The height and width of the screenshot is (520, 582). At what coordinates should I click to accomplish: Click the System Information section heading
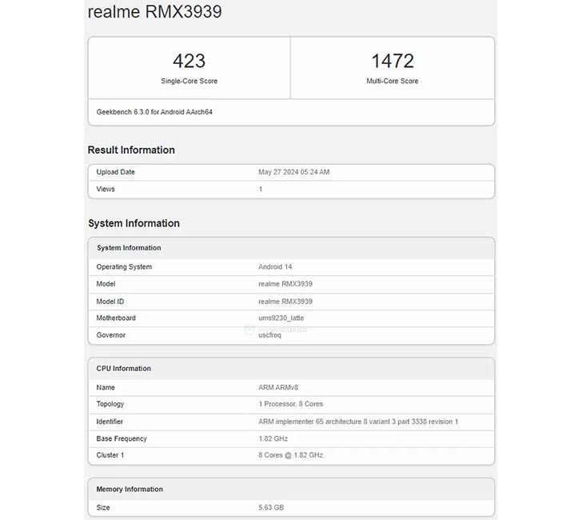[x=134, y=223]
